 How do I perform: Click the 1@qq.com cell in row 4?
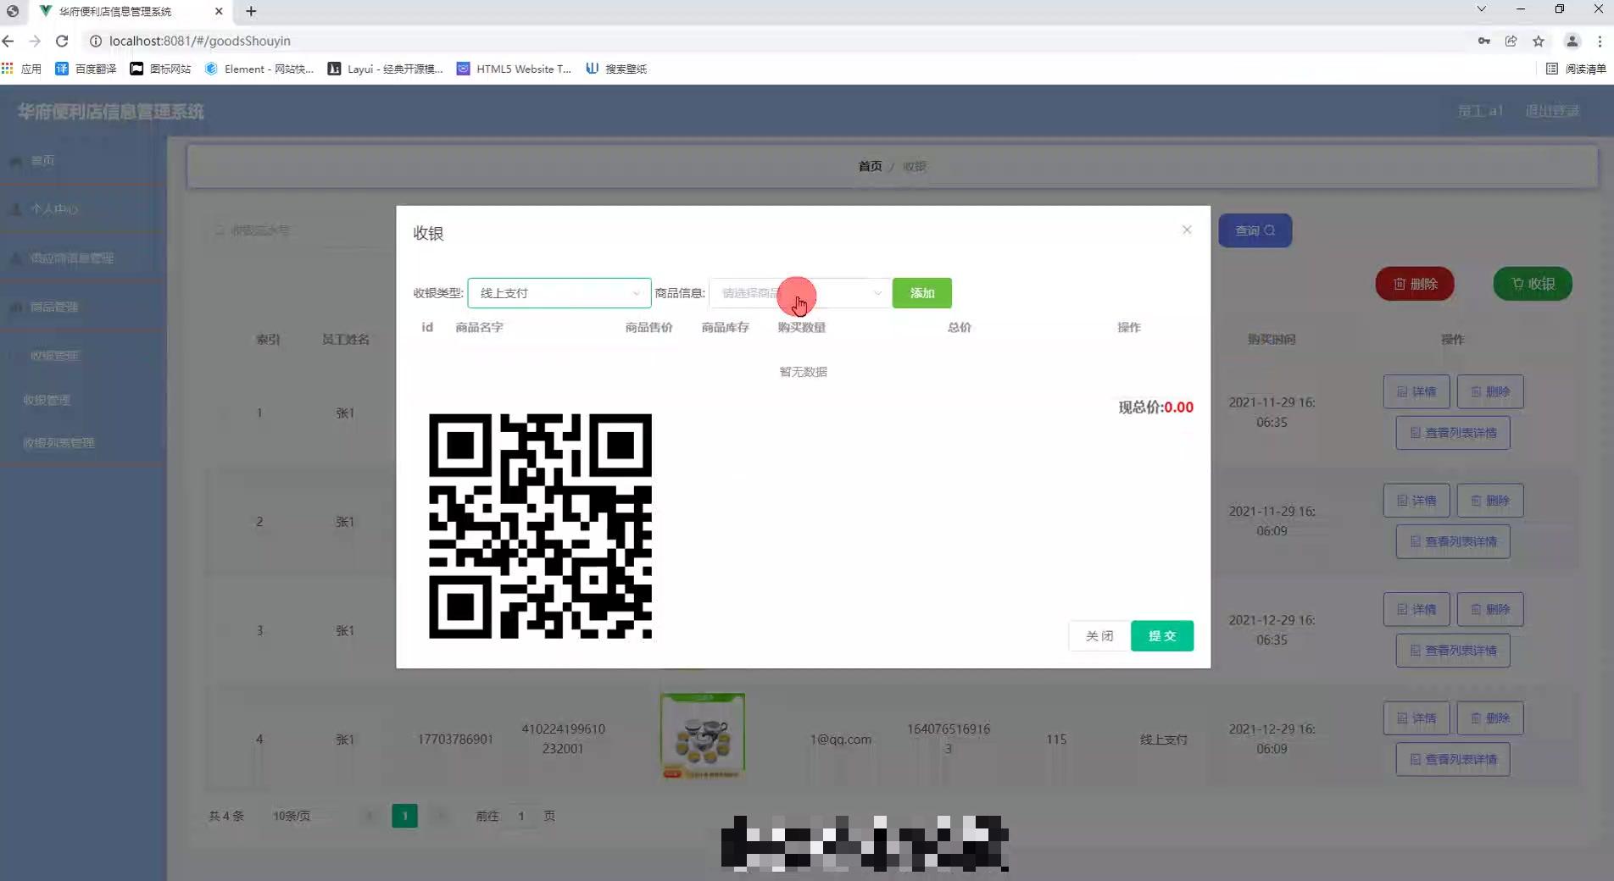point(840,740)
